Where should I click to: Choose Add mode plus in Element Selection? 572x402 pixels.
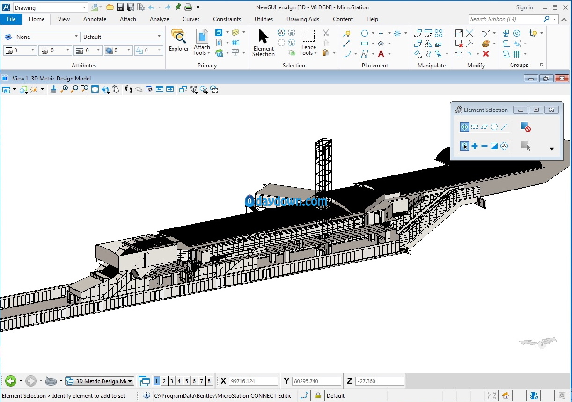point(475,146)
